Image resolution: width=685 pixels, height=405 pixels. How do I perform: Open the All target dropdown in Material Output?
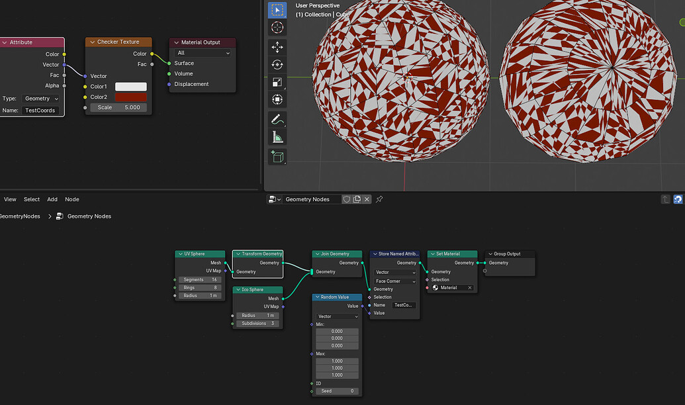click(x=203, y=53)
